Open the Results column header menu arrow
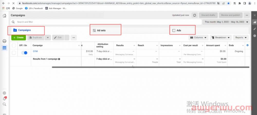This screenshot has width=257, height=115. pyautogui.click(x=134, y=46)
